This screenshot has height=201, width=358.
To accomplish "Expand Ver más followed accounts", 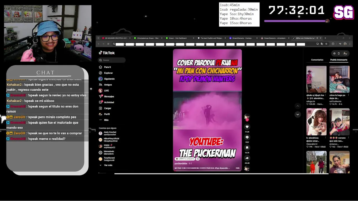I will (x=106, y=165).
